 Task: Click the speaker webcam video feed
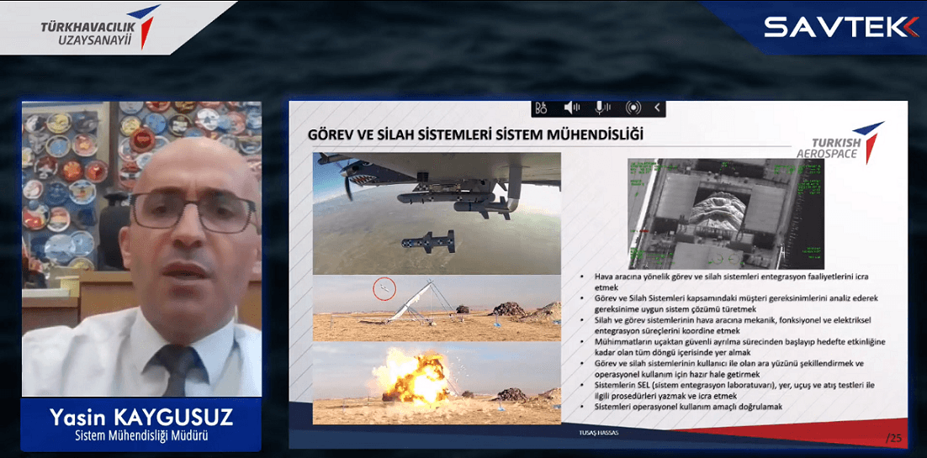pyautogui.click(x=142, y=249)
